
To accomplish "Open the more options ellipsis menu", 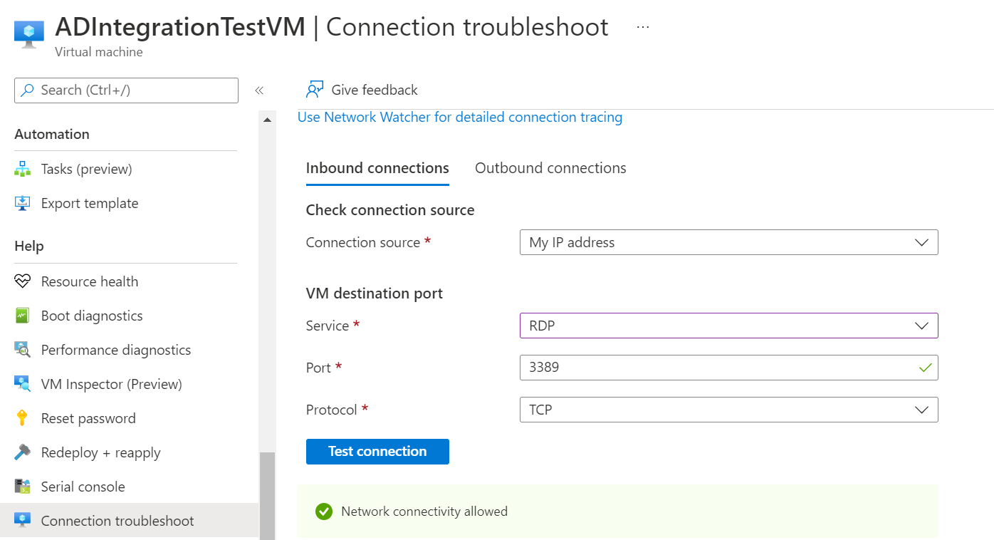I will pos(643,27).
